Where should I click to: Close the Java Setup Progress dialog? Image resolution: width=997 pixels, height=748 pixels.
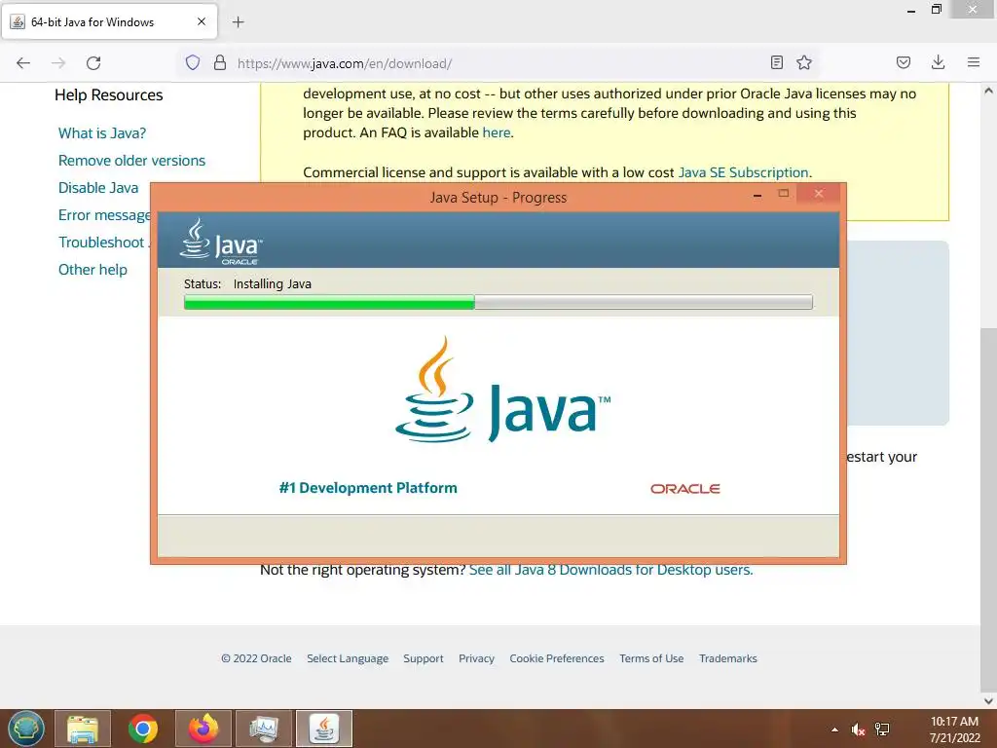tap(818, 194)
